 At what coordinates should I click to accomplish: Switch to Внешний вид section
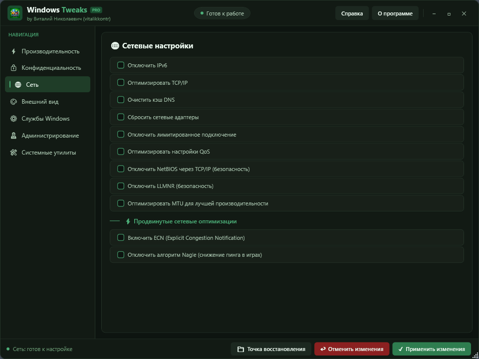pyautogui.click(x=48, y=102)
